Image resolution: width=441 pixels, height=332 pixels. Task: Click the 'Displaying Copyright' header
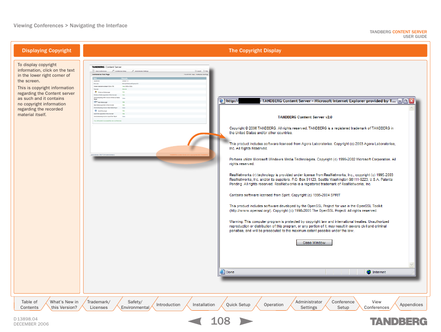tap(47, 51)
